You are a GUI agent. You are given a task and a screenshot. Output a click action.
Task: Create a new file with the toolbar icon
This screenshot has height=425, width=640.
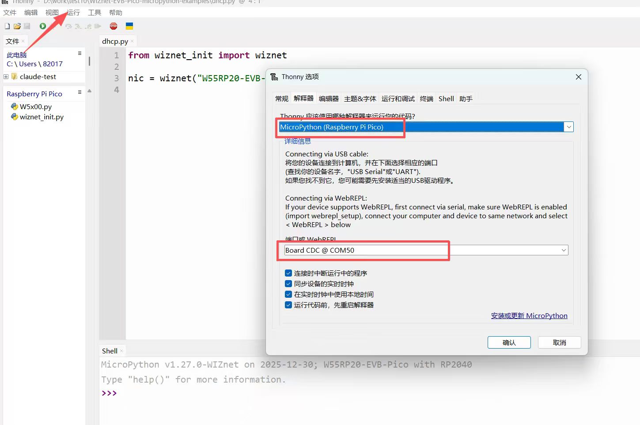point(7,27)
